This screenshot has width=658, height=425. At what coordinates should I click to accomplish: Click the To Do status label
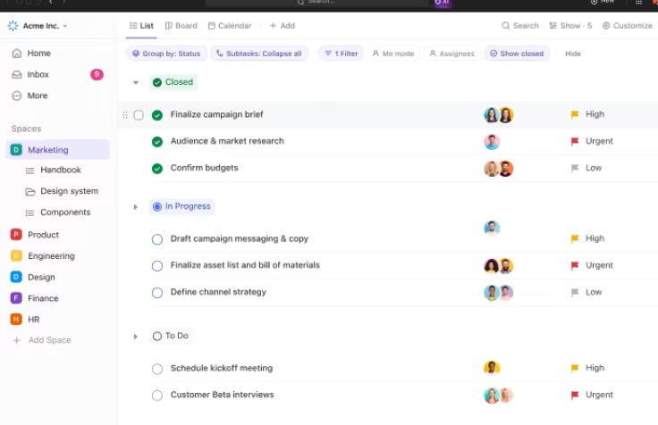pyautogui.click(x=171, y=336)
